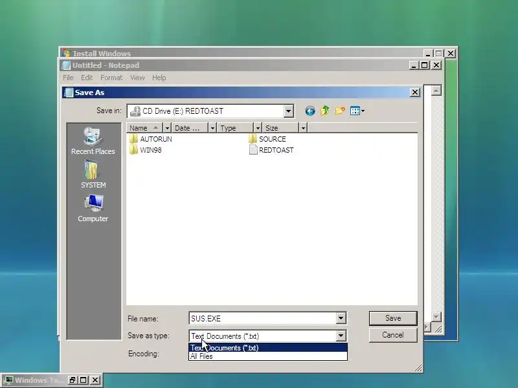Sort files by Size column header
This screenshot has height=388, width=518.
click(280, 128)
